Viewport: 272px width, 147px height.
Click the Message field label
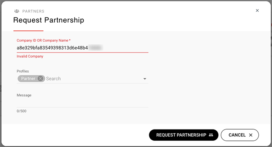pyautogui.click(x=24, y=95)
